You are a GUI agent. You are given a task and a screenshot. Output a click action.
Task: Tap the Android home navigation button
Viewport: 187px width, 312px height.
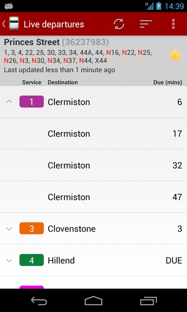[94, 301]
